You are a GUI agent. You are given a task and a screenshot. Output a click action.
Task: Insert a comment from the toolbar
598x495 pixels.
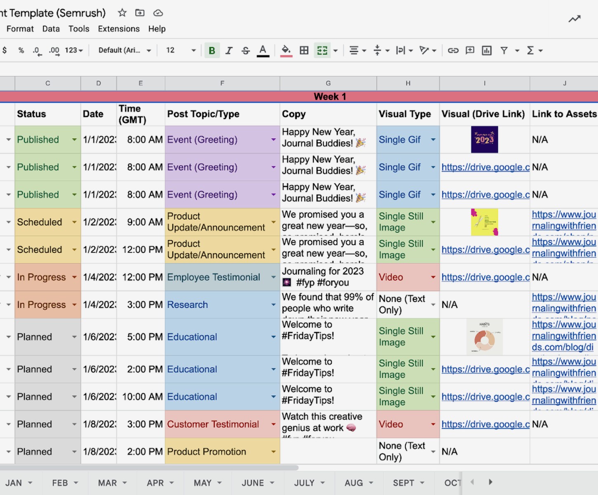[x=470, y=50]
